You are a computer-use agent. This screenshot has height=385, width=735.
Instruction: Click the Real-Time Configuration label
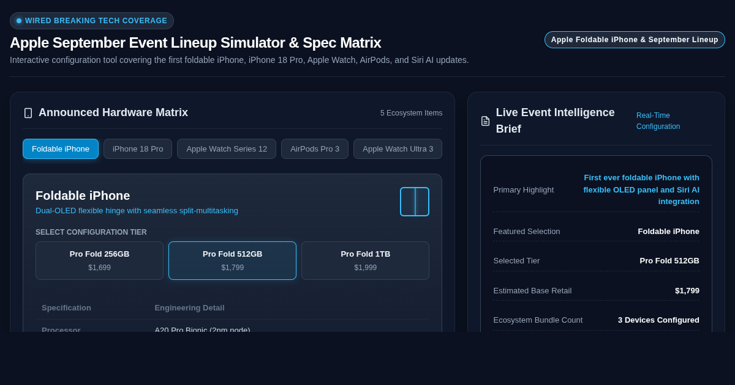click(658, 121)
